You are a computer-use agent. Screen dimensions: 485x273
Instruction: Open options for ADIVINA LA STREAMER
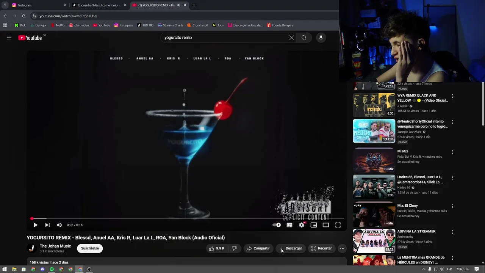[452, 232]
